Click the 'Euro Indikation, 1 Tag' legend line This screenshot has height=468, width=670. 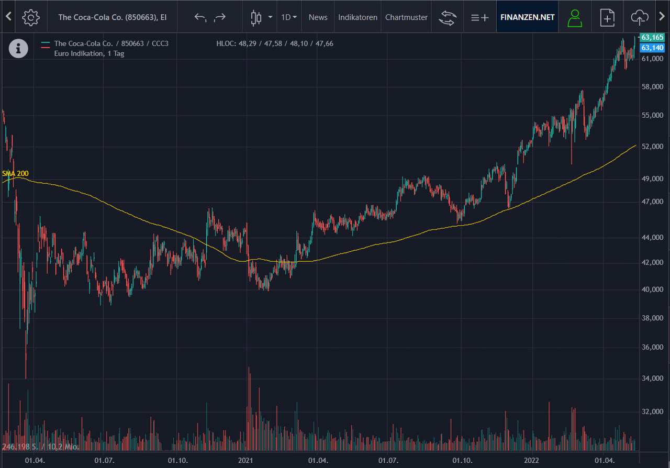point(89,53)
